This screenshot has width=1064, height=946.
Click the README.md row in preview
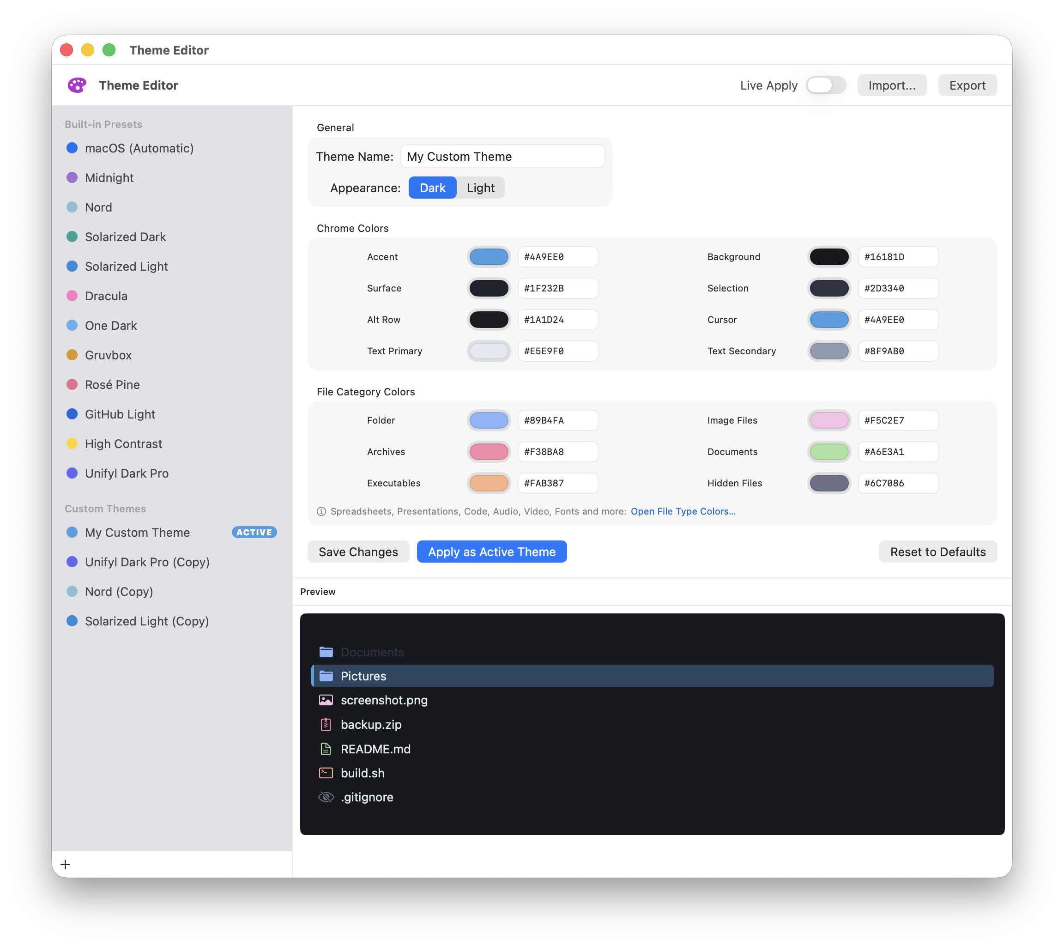click(652, 749)
